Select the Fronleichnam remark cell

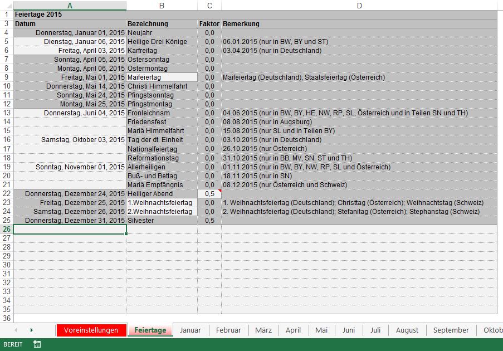pos(359,113)
